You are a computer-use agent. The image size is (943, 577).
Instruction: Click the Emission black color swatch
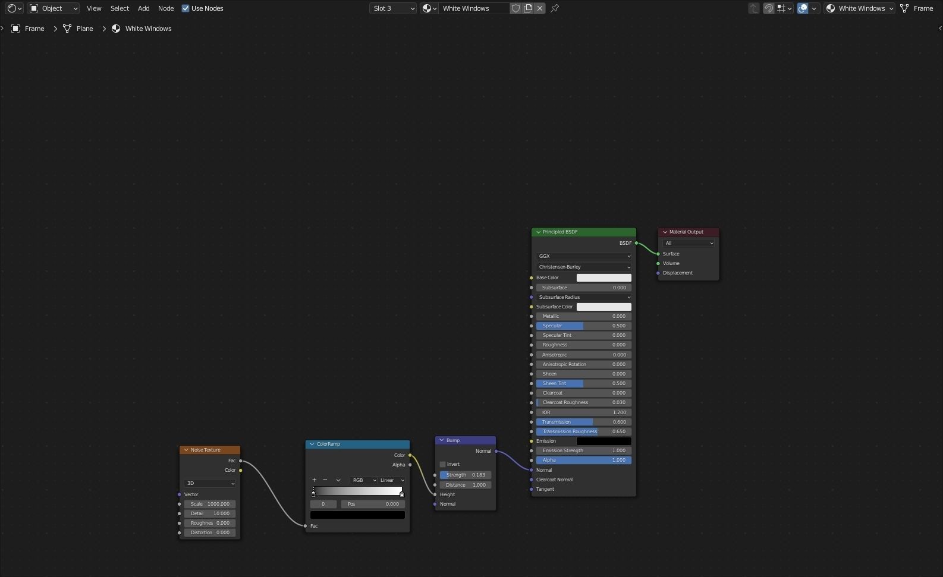tap(604, 441)
